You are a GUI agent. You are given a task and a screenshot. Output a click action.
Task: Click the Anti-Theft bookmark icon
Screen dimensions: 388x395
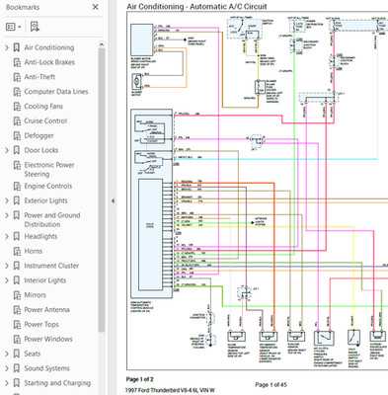17,77
